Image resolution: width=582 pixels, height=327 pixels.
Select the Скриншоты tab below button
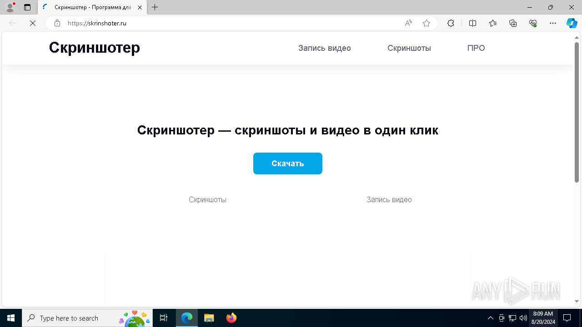[207, 199]
